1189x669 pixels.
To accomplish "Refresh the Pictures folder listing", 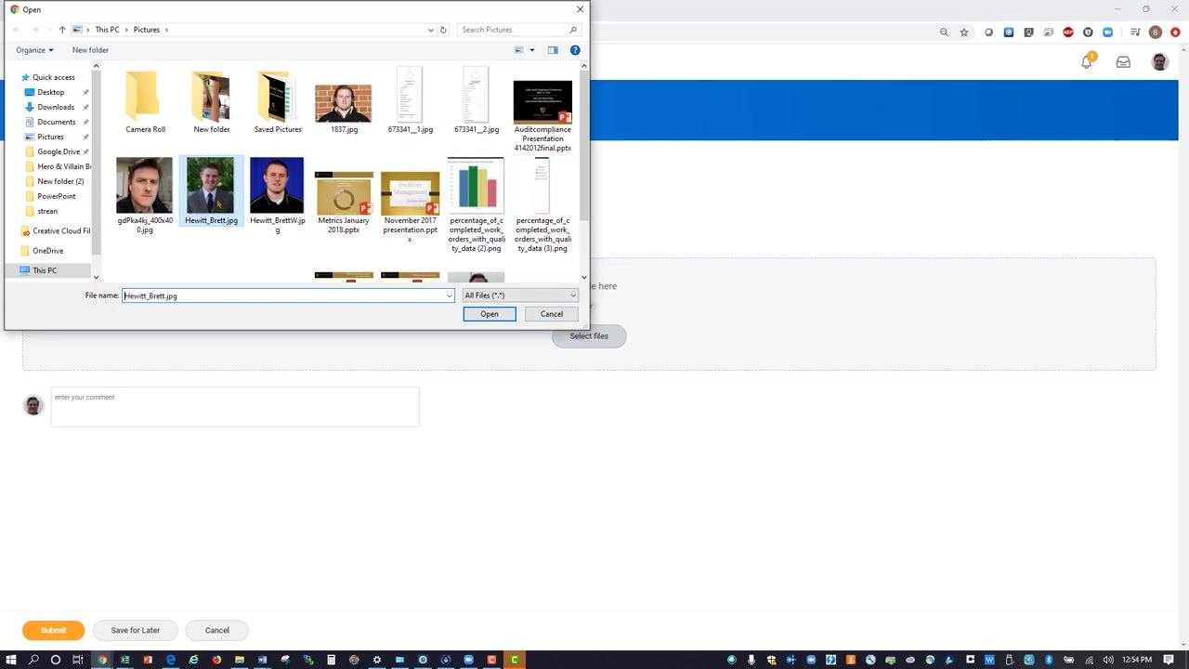I will click(x=443, y=30).
